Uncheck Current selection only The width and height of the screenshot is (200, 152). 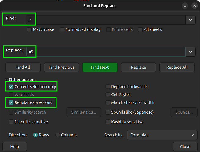(11, 87)
